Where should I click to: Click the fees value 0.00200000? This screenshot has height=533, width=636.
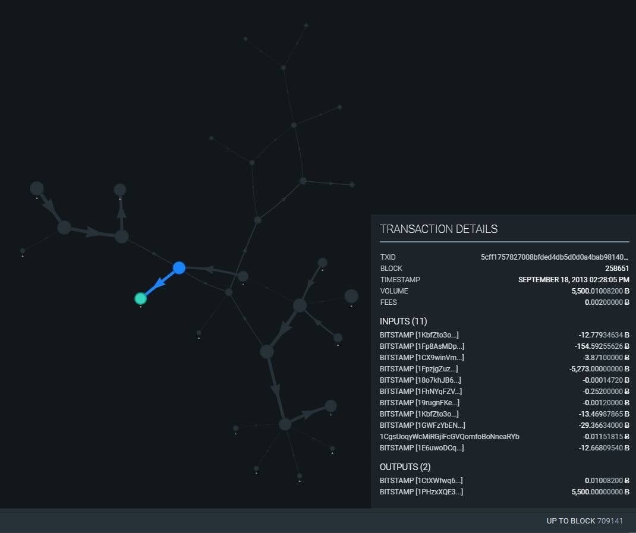607,302
